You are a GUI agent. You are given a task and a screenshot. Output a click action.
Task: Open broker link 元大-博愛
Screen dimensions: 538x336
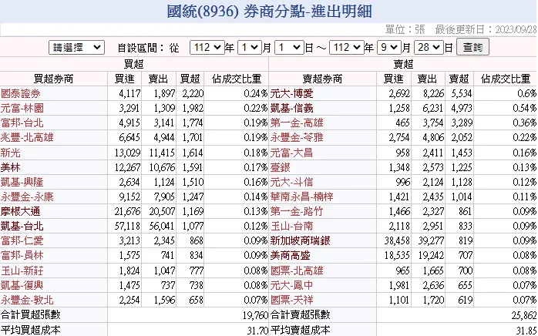[292, 93]
